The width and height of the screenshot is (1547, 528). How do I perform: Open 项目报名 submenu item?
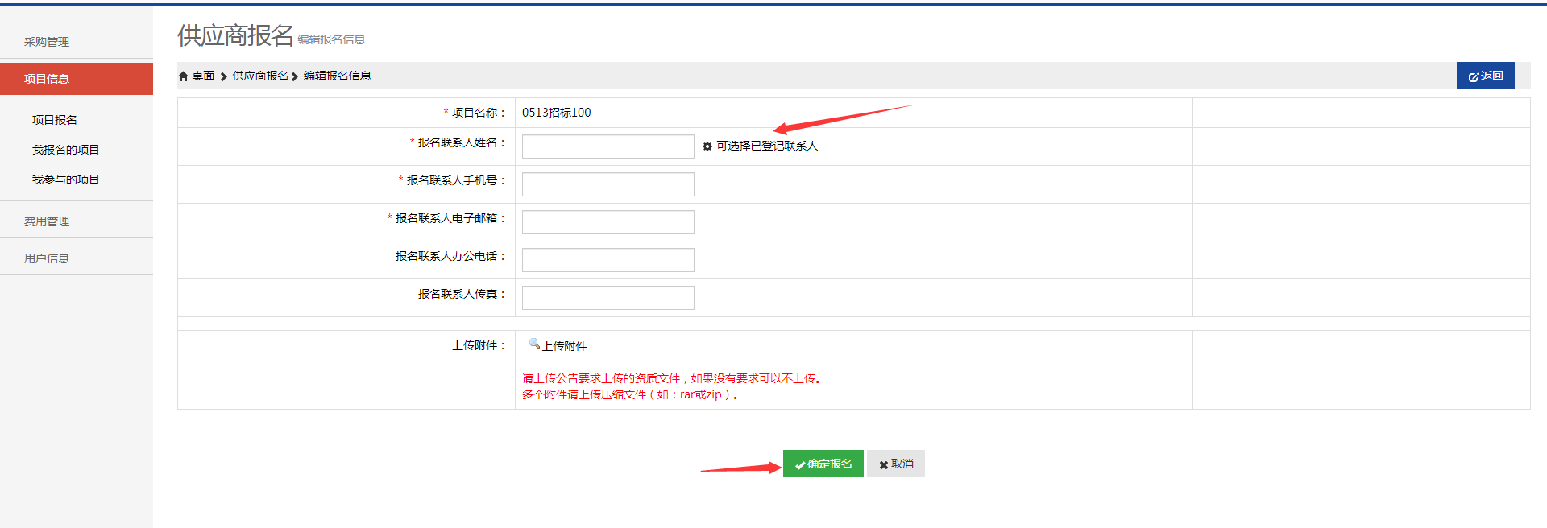[55, 120]
